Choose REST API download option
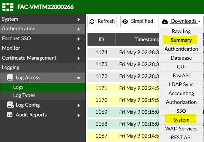 tap(181, 138)
